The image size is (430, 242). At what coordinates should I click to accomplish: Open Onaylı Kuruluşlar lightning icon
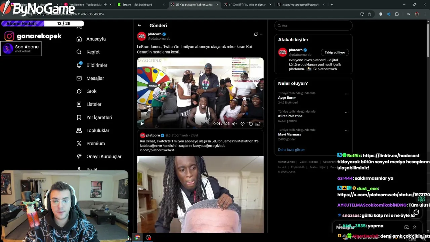point(79,156)
